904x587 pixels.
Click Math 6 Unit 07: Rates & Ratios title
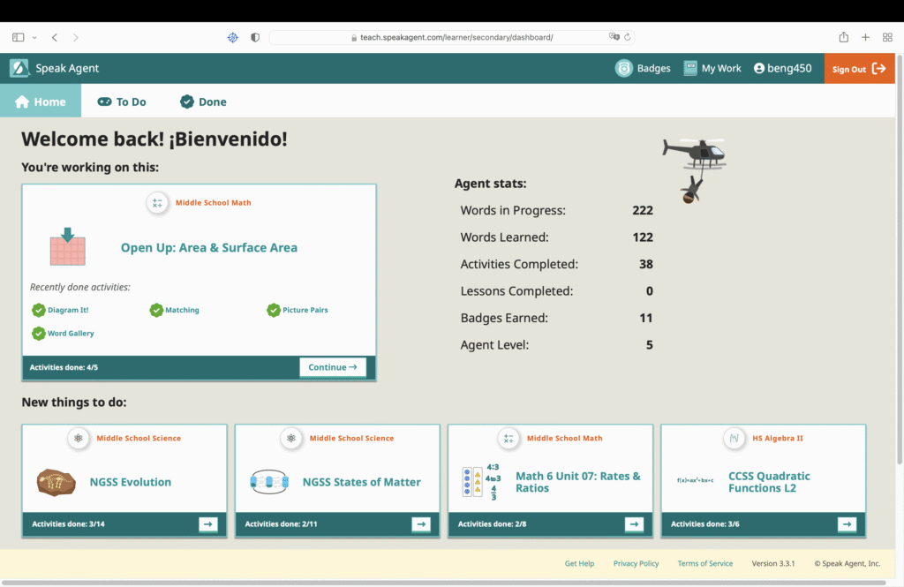pos(578,482)
